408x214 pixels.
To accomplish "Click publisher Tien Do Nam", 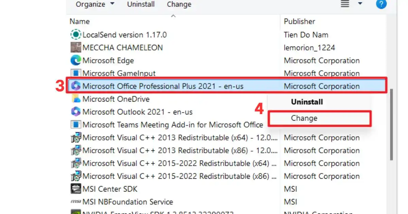I will click(306, 35).
